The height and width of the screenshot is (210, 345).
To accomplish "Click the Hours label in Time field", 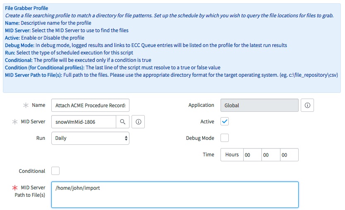I will [232, 155].
